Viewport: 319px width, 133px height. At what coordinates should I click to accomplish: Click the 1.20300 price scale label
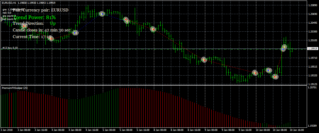pyautogui.click(x=312, y=32)
